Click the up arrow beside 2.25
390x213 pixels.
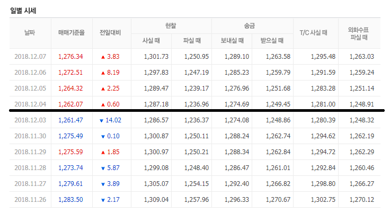[103, 89]
